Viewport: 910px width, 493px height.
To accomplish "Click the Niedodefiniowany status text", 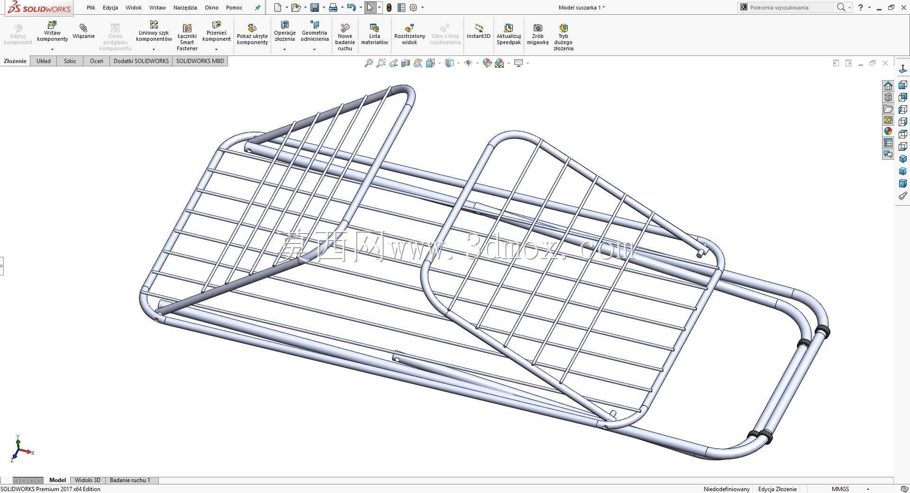I will pos(727,489).
